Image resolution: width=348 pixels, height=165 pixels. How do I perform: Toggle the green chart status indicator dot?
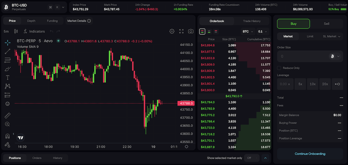(58, 41)
